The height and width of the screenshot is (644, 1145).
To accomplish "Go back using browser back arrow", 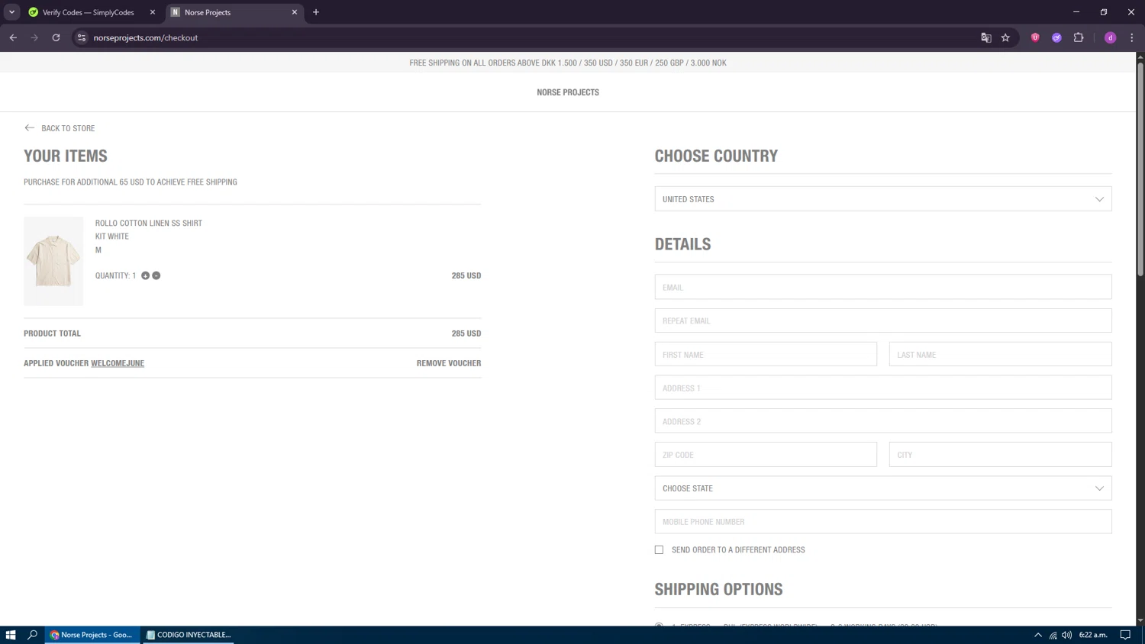I will (x=13, y=37).
